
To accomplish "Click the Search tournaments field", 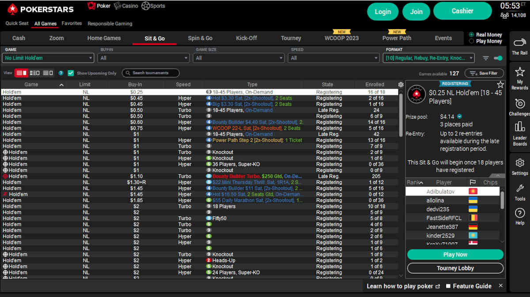I will 151,73.
